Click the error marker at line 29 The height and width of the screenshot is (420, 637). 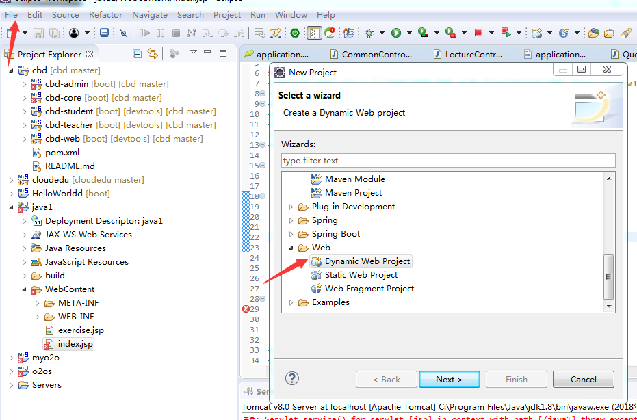tap(246, 309)
